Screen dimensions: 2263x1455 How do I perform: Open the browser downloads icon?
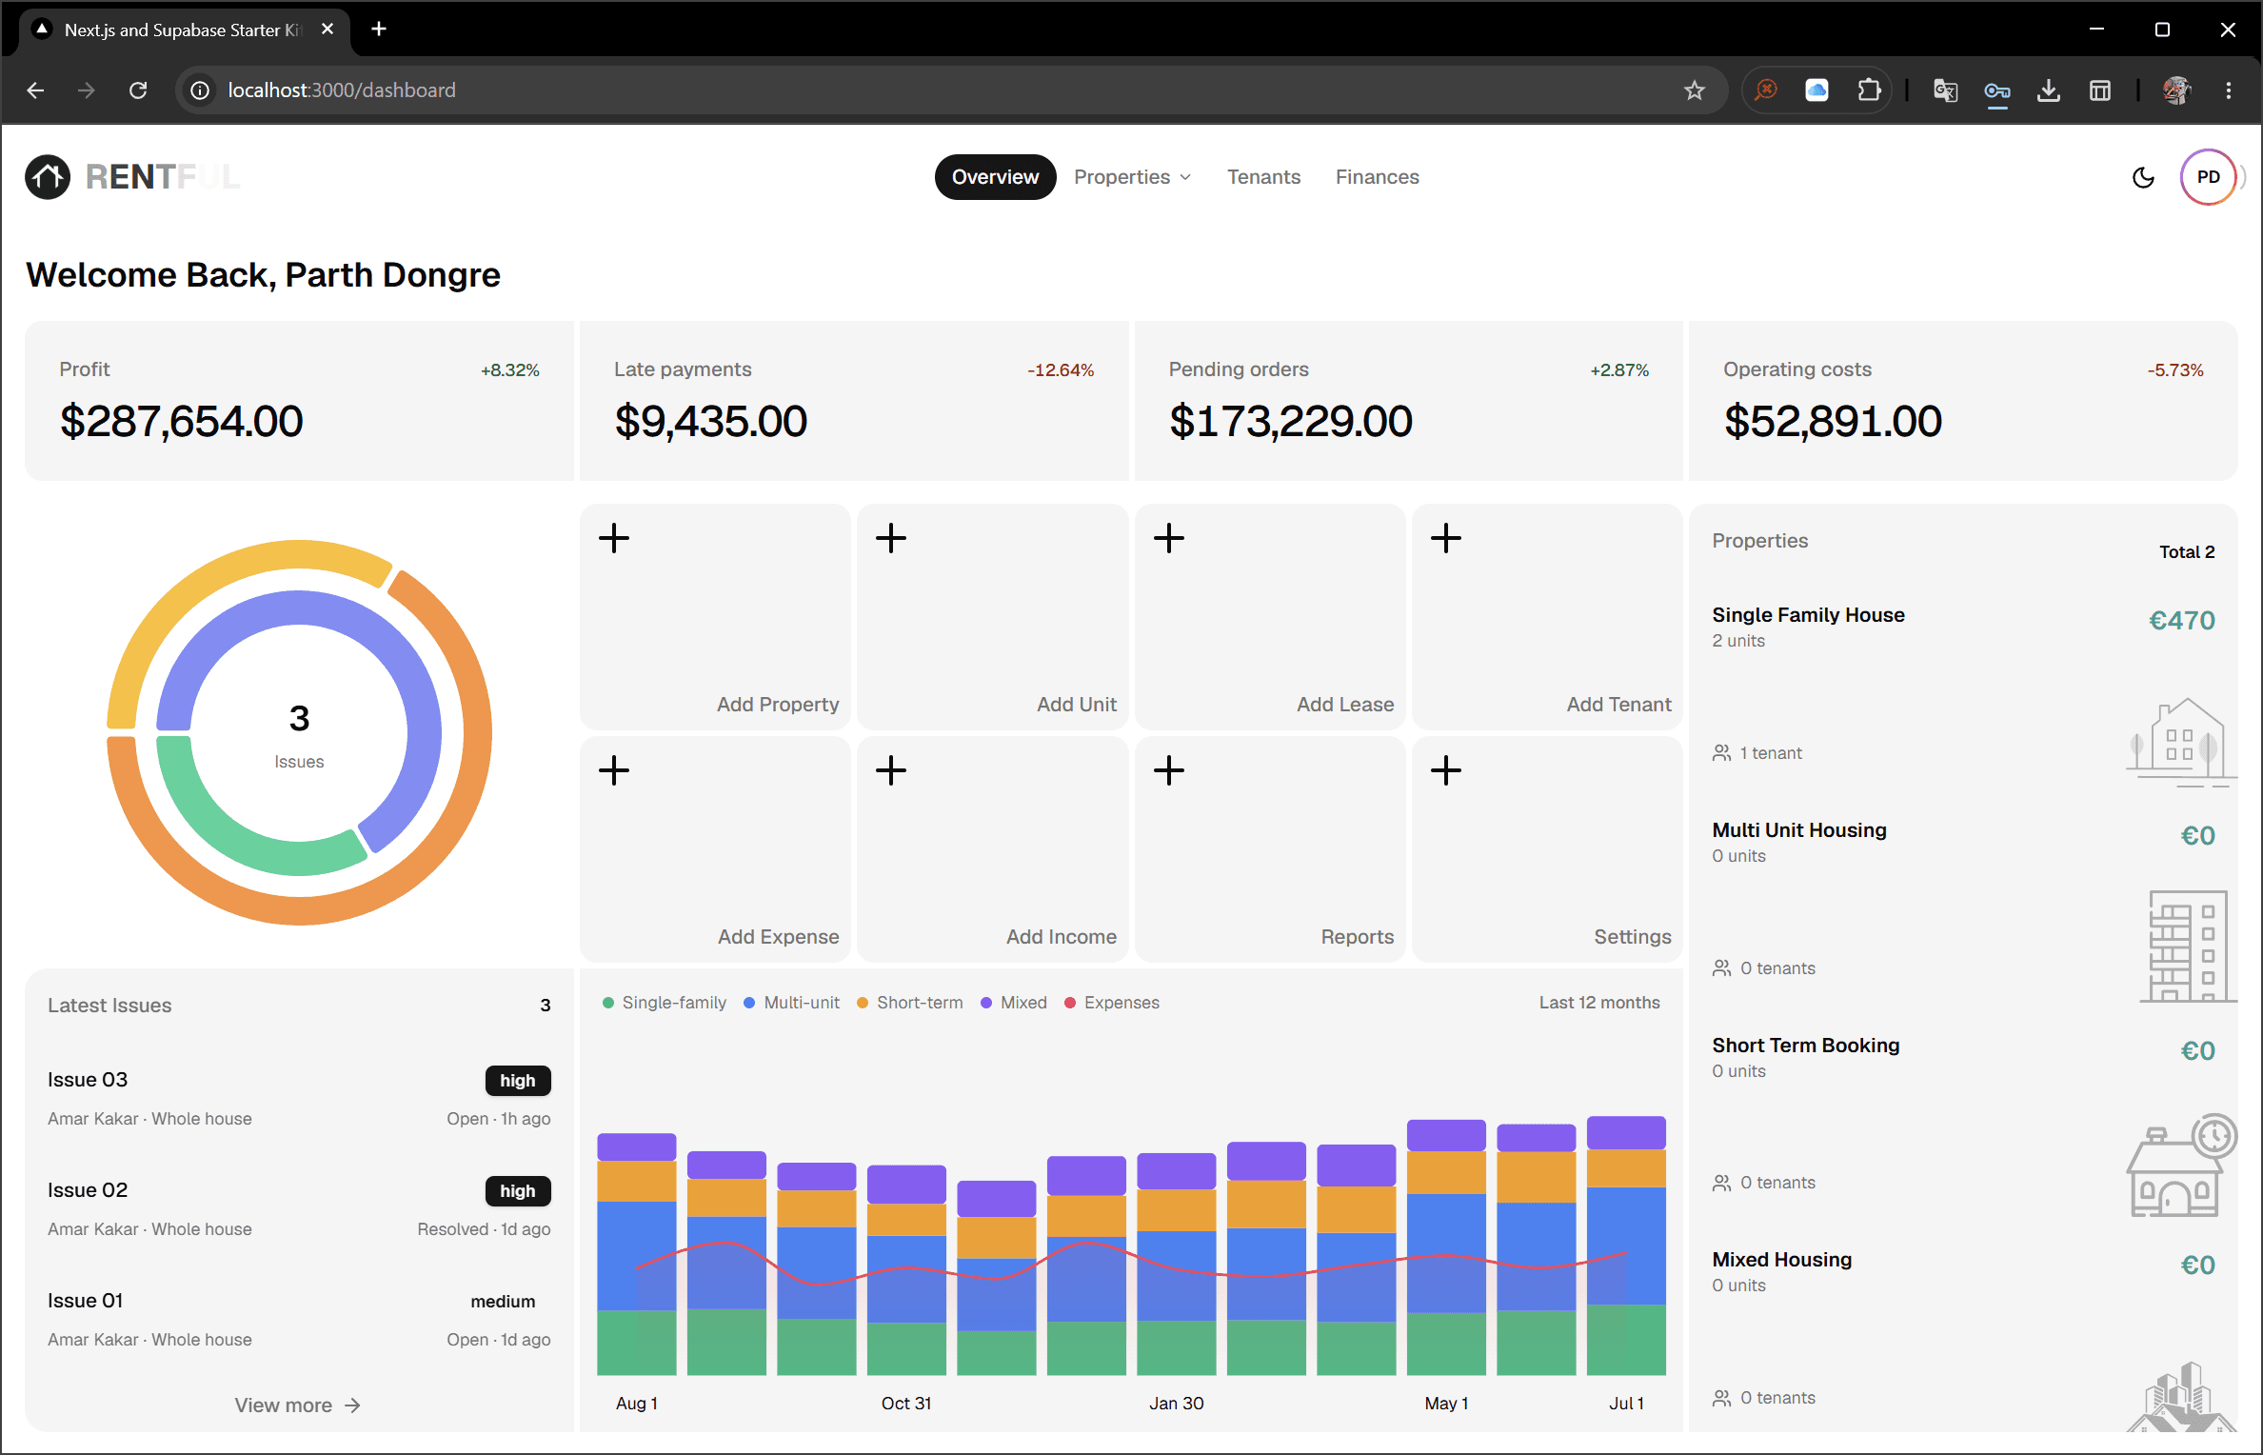(x=2048, y=90)
